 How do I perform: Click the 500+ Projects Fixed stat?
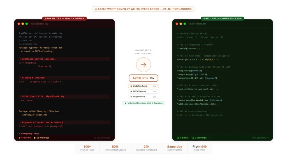(87, 148)
